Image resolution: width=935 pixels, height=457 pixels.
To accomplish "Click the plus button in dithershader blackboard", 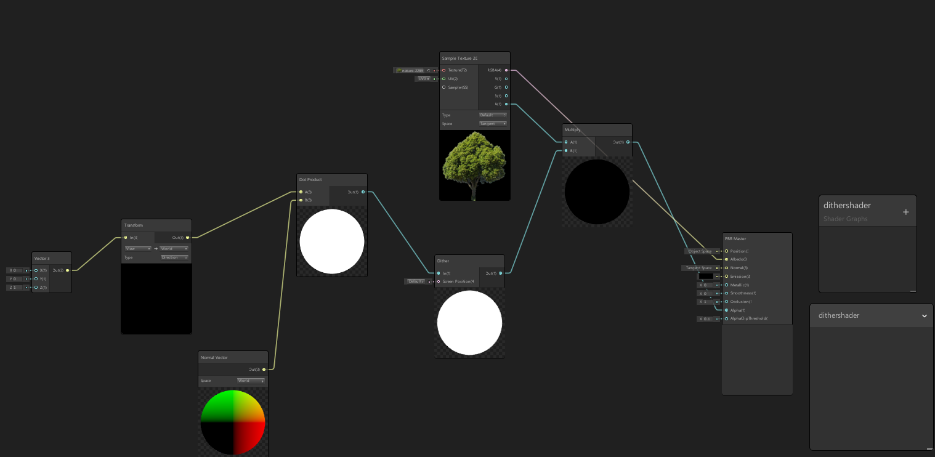I will 905,212.
